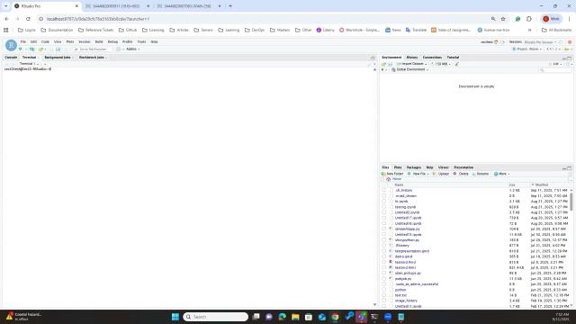Toggle the select-all checkbox next to Home
Screen dimensions: 576x324
pos(382,179)
